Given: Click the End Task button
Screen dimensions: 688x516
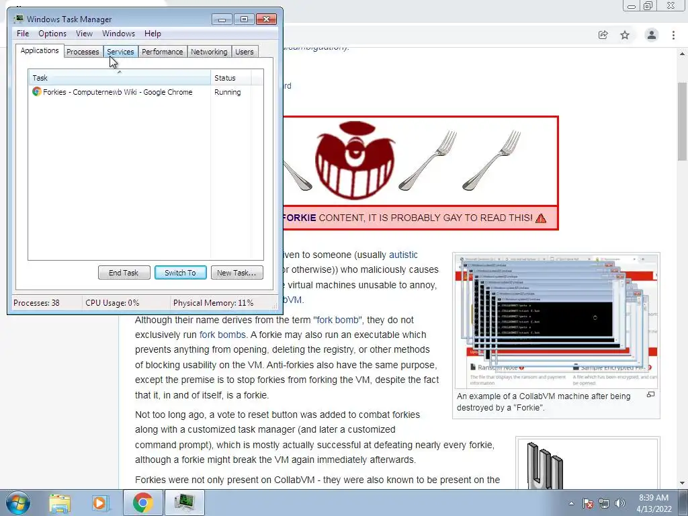Looking at the screenshot, I should pos(124,273).
